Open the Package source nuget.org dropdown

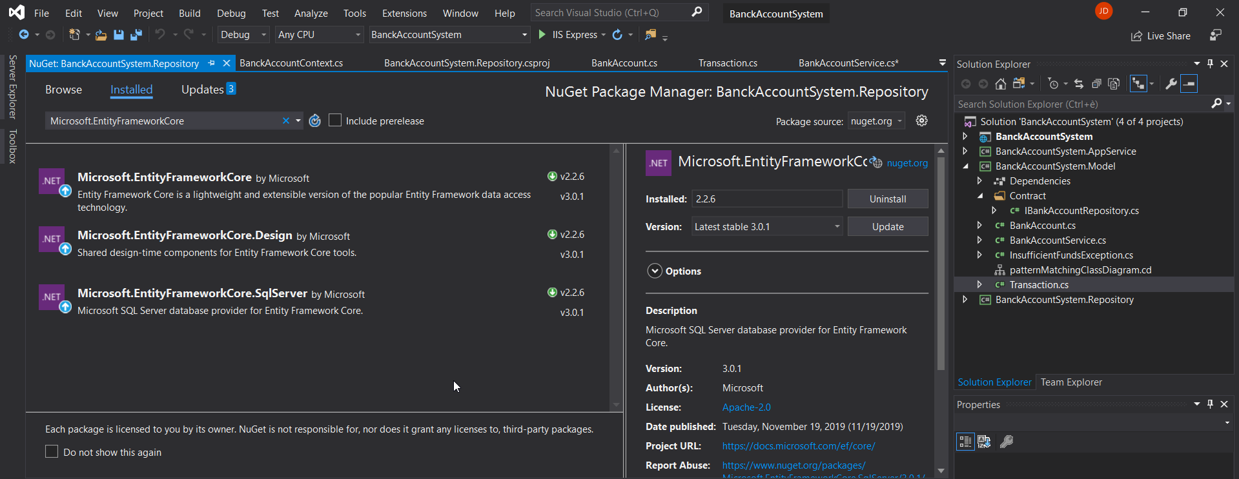875,121
